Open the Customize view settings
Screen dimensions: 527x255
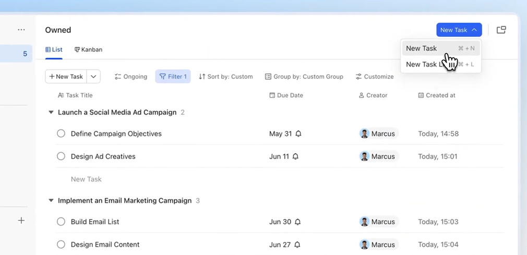click(374, 77)
